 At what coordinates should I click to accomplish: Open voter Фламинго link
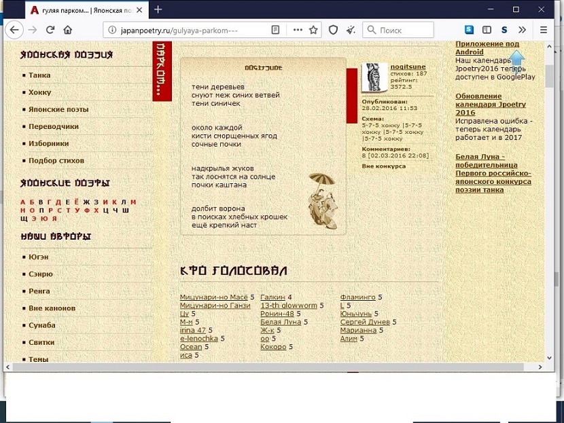tap(358, 297)
